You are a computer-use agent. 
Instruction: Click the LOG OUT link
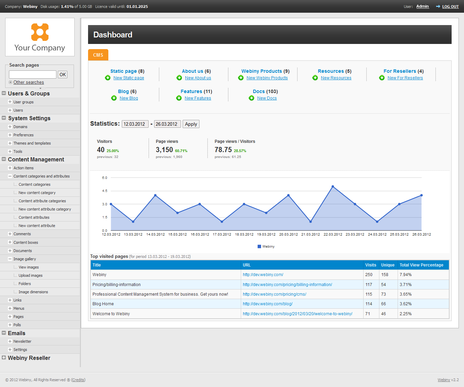tap(450, 7)
